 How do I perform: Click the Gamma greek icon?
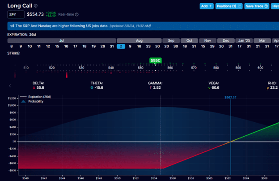click(x=150, y=88)
